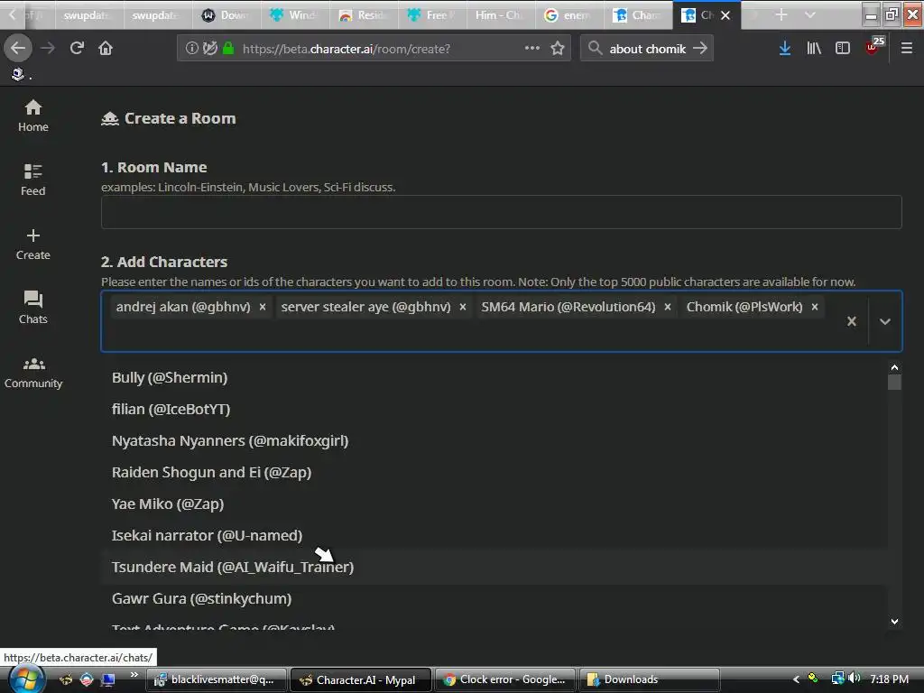Click the Room Name input field
This screenshot has height=693, width=924.
(x=501, y=211)
